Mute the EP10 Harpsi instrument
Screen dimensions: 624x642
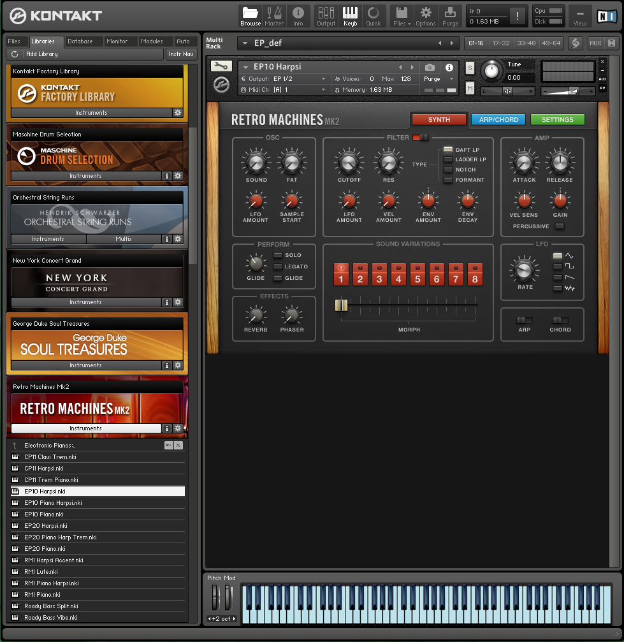(x=470, y=88)
